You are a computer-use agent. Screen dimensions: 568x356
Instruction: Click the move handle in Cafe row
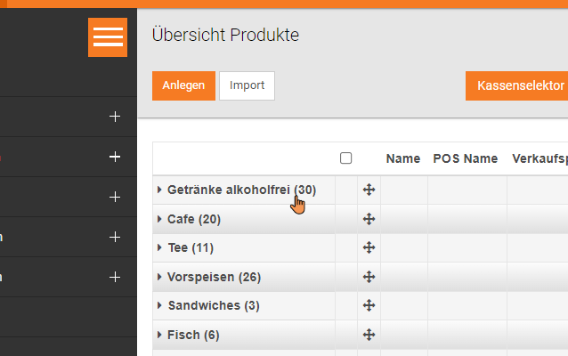pos(369,219)
